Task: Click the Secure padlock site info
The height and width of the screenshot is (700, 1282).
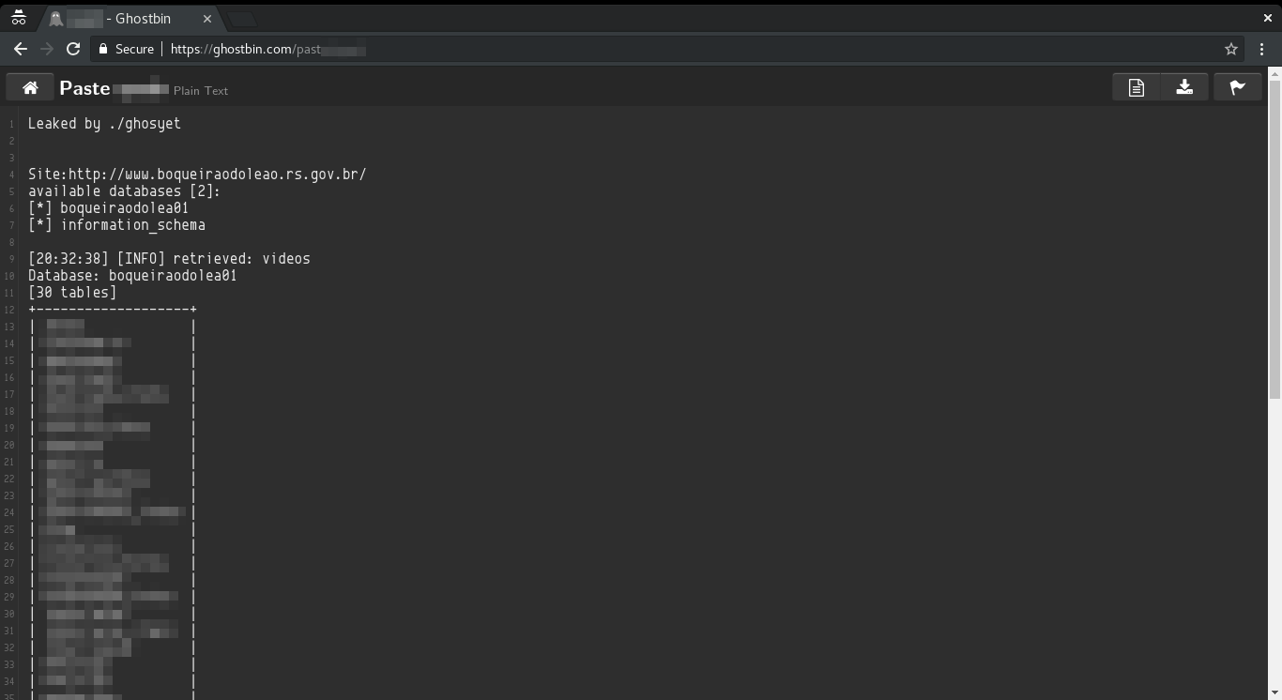Action: 126,49
